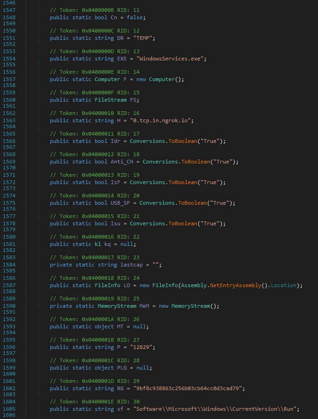Click the field name MT
This screenshot has width=318, height=419.
pyautogui.click(x=120, y=326)
